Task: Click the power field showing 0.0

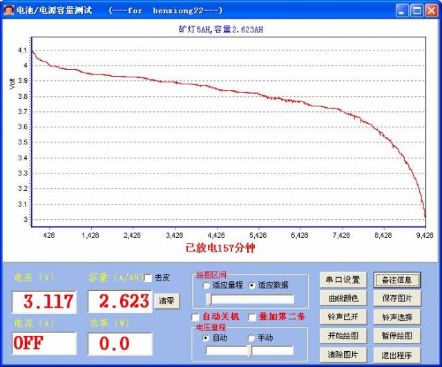Action: (x=119, y=344)
